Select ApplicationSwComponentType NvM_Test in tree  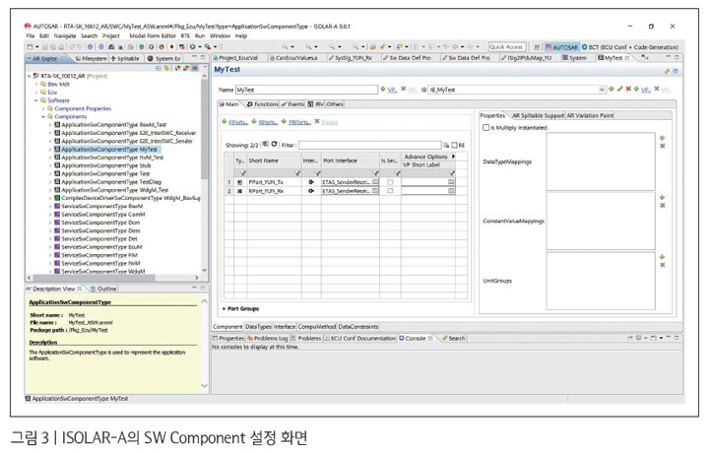click(108, 158)
